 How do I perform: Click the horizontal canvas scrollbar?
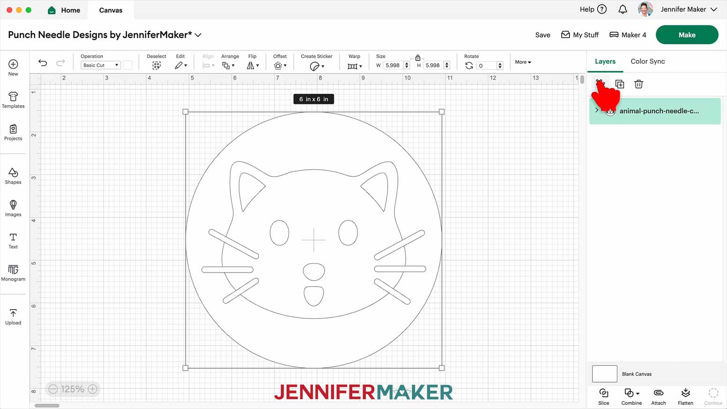pyautogui.click(x=47, y=406)
